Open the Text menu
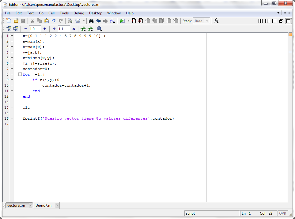The image size is (295, 219). (30, 13)
